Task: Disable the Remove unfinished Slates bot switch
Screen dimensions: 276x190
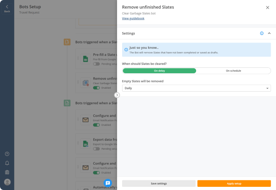Action: click(x=96, y=88)
